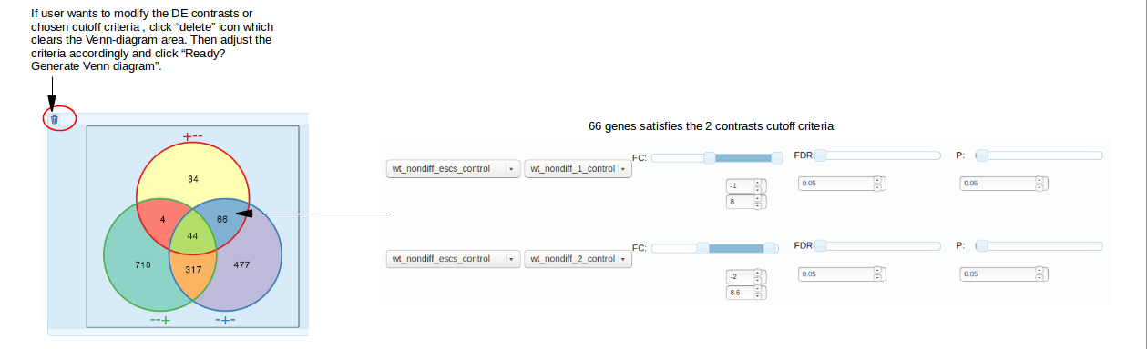
Task: Open first row wt_nondiff_escs_control dropdown
Action: [x=453, y=169]
